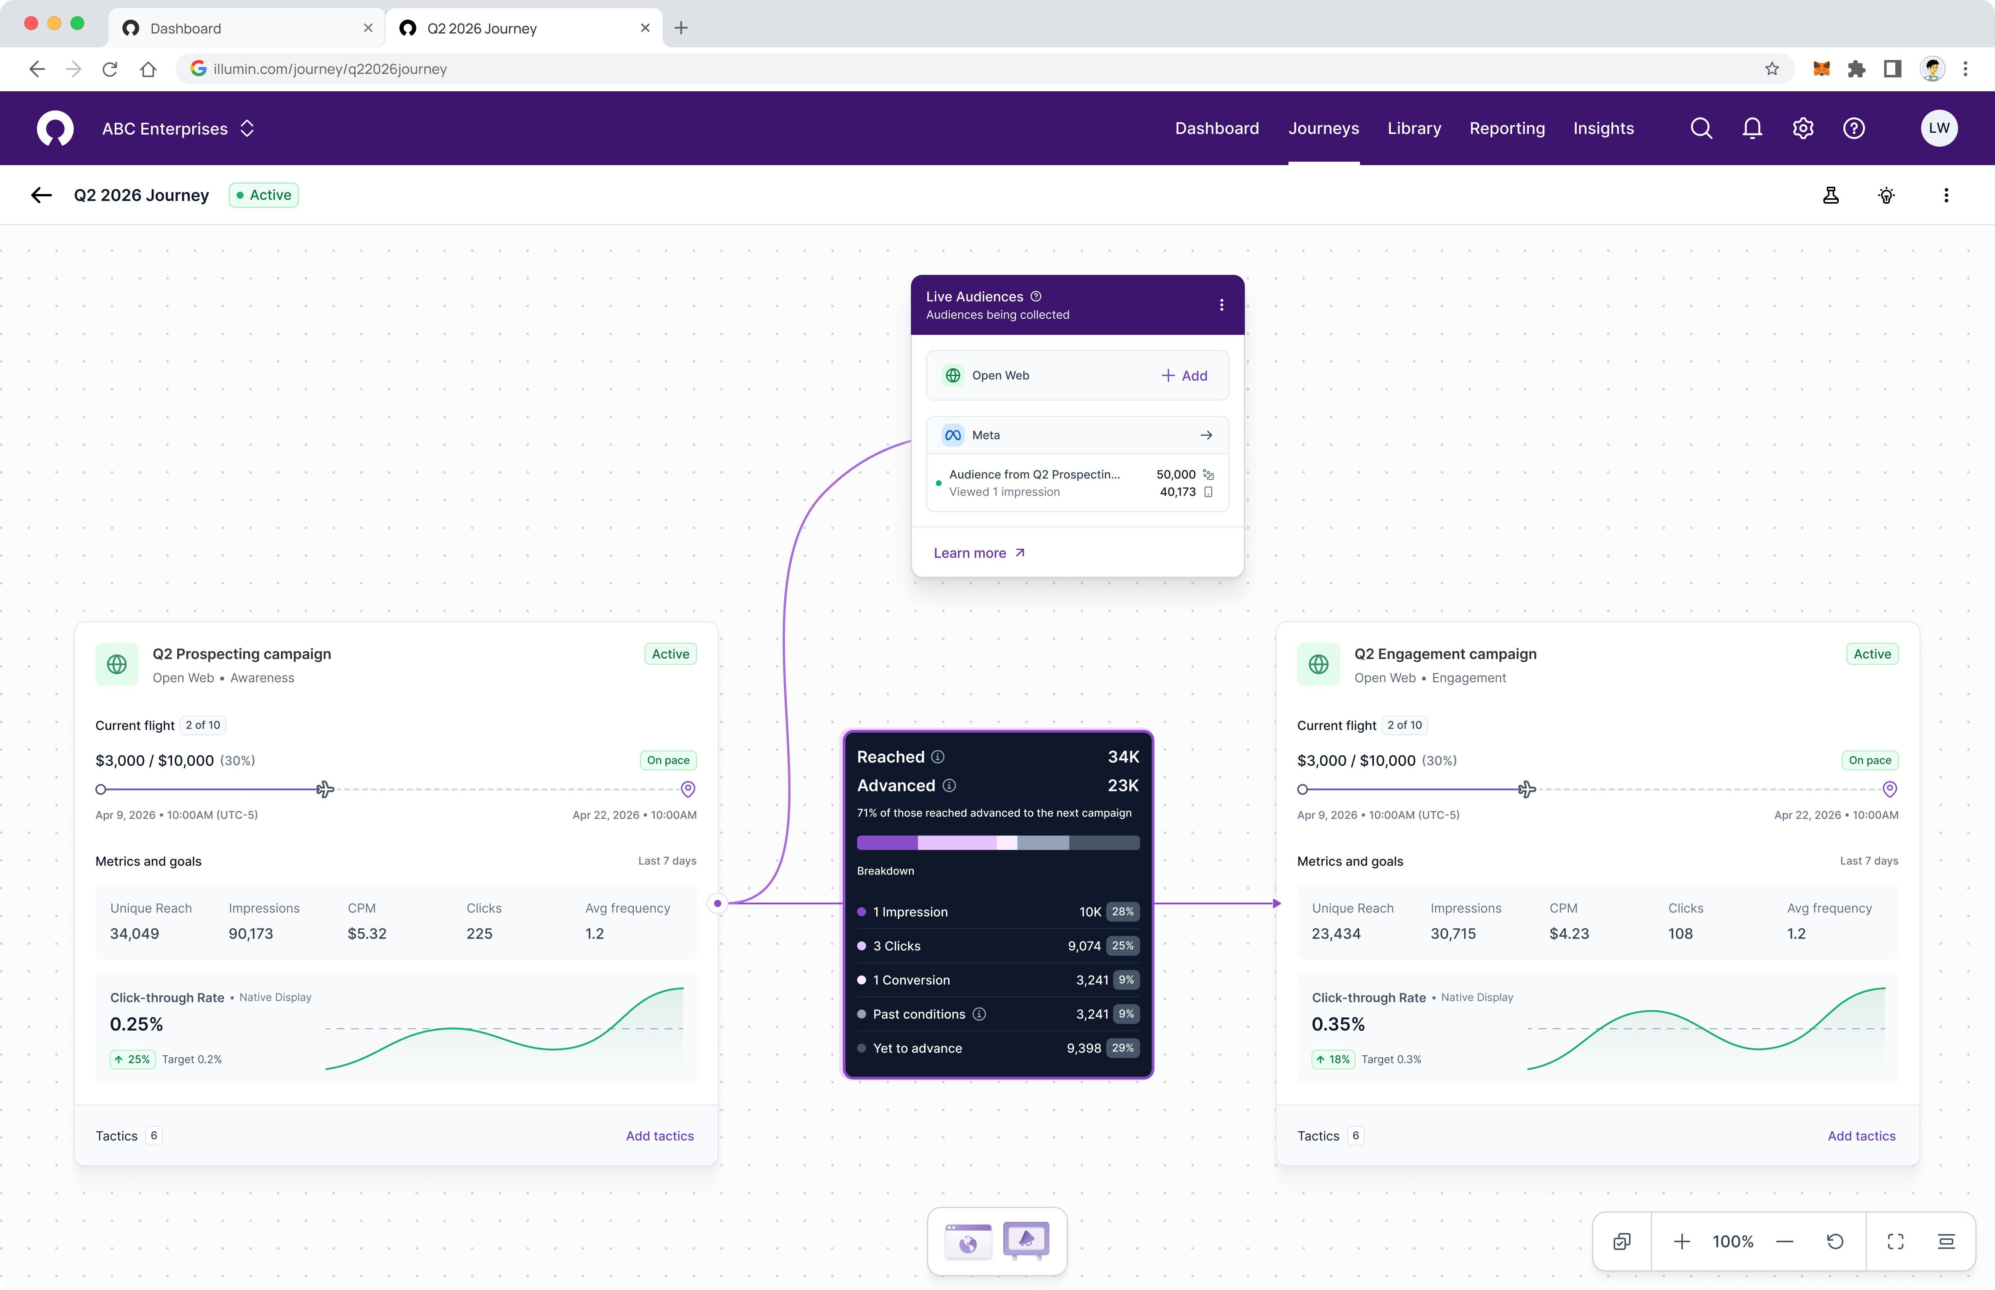
Task: Click the help question mark icon
Action: point(1853,128)
